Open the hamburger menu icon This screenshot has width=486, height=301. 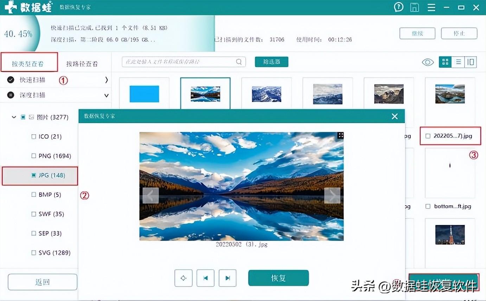(431, 7)
